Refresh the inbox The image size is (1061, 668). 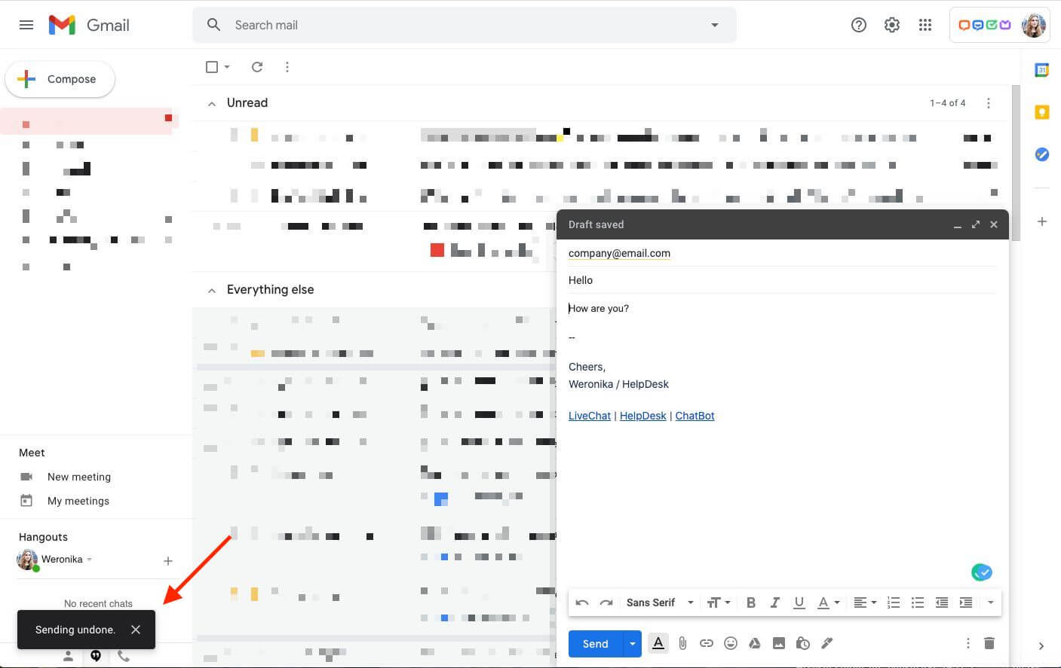click(256, 66)
